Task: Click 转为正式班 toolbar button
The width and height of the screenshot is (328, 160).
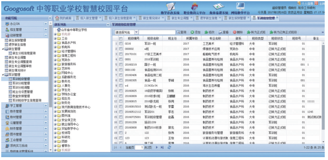Action: coord(256,32)
